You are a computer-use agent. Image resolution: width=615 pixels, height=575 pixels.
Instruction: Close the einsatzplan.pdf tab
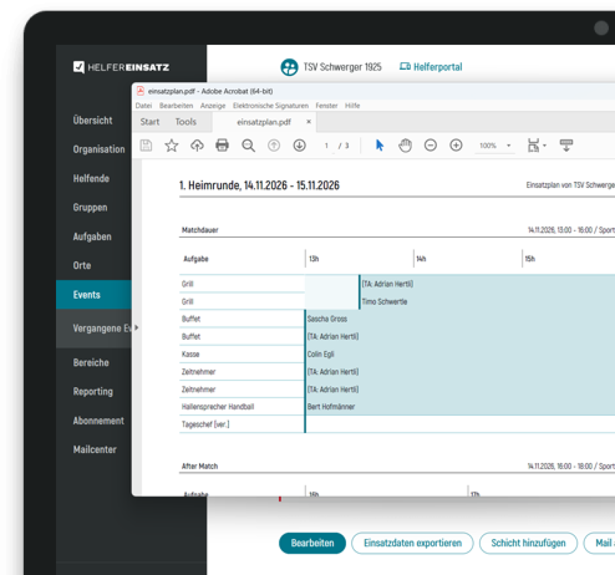308,122
